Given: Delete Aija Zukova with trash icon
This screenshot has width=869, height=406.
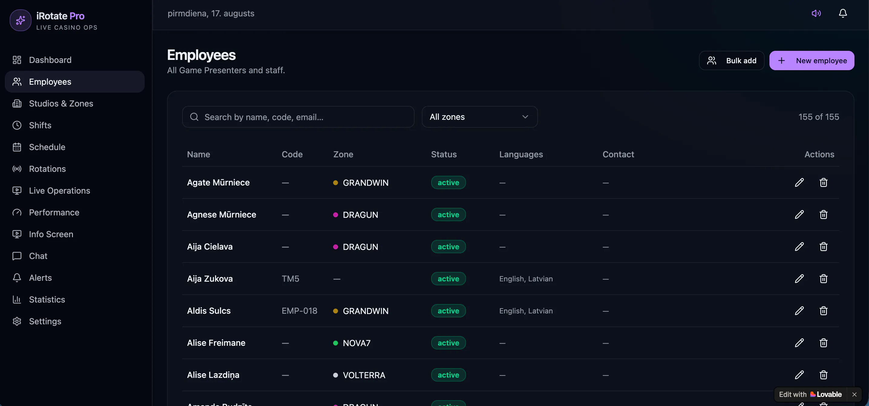Looking at the screenshot, I should pos(823,279).
